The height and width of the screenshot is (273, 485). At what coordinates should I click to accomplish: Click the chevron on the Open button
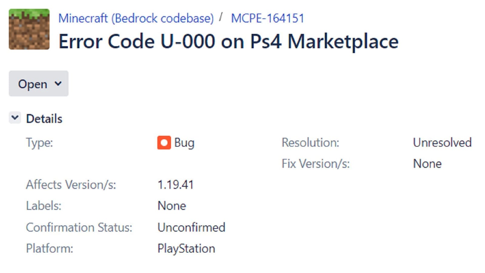59,84
